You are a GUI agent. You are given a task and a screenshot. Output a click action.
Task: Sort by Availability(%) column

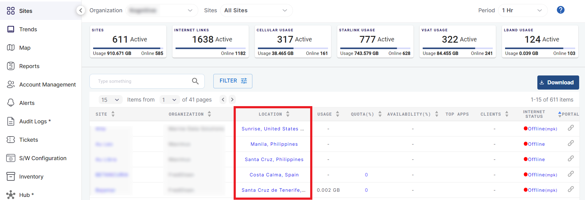tap(437, 114)
